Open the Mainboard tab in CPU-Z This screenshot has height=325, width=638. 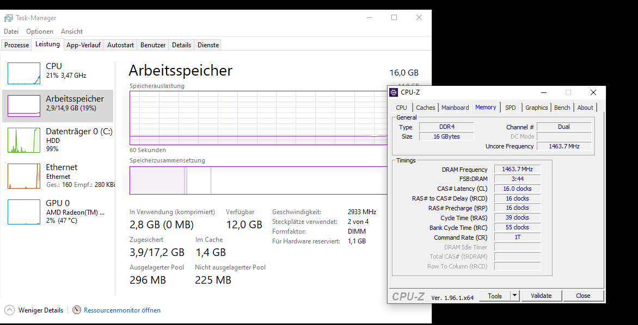(x=455, y=108)
